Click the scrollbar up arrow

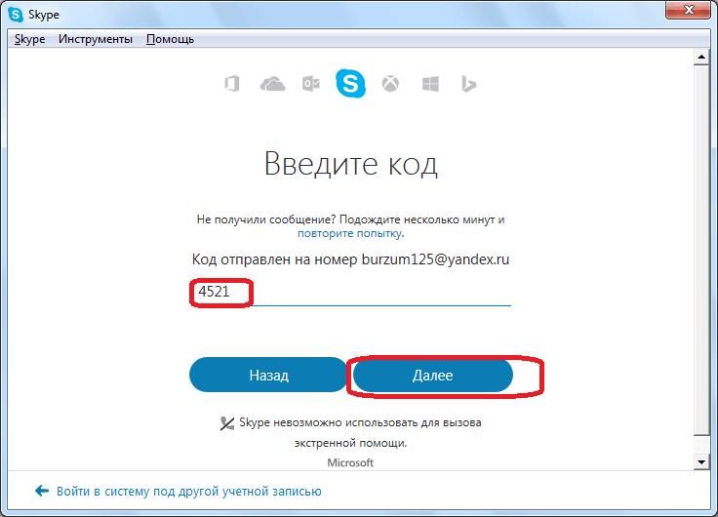pyautogui.click(x=701, y=58)
